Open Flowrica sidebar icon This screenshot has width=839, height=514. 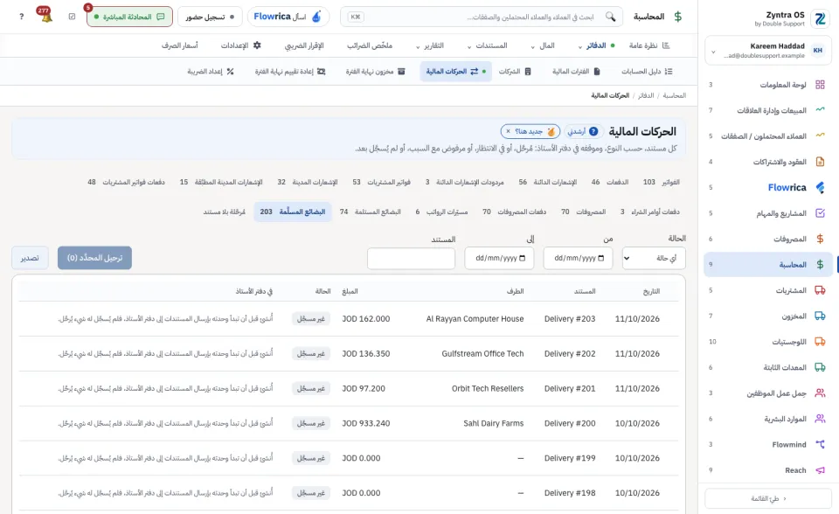click(x=820, y=187)
